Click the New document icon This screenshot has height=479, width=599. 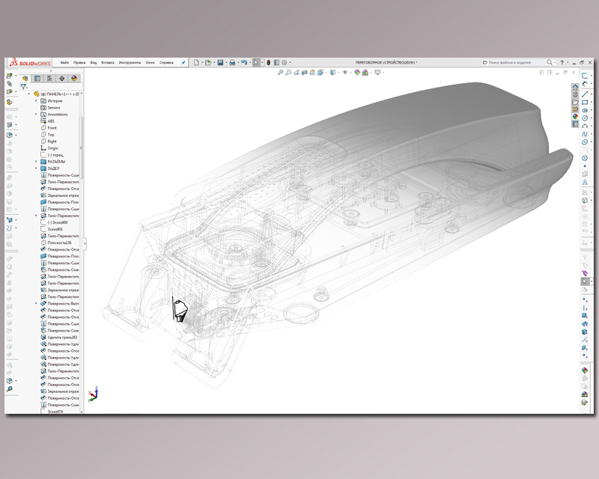point(195,63)
